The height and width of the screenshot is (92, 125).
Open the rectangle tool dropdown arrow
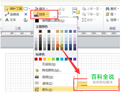(29, 9)
